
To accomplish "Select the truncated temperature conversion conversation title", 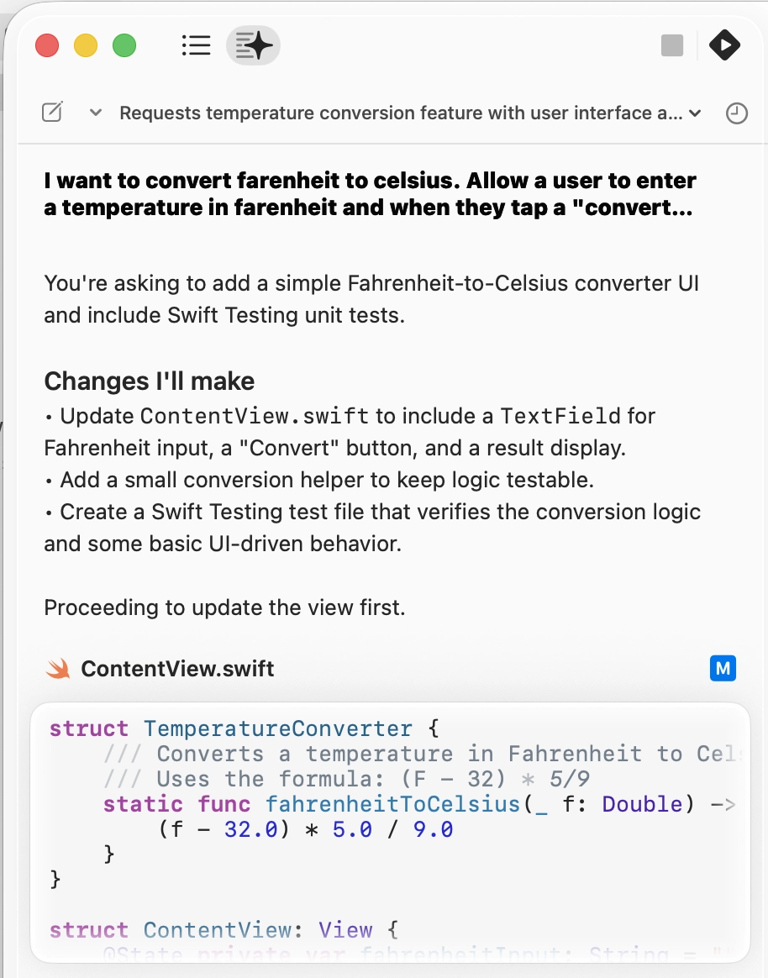I will (403, 113).
